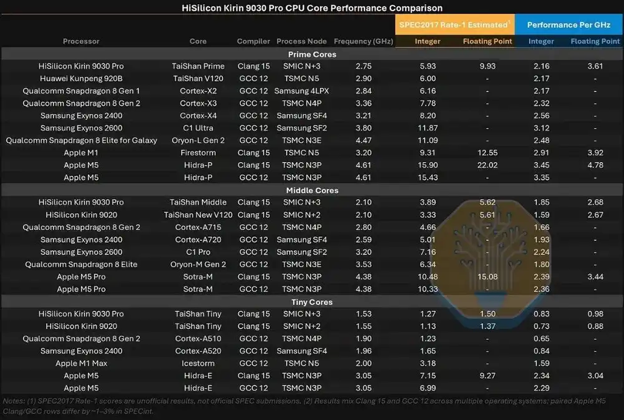Select the "Core" column header
Screen dimensions: 624x420
tap(198, 41)
